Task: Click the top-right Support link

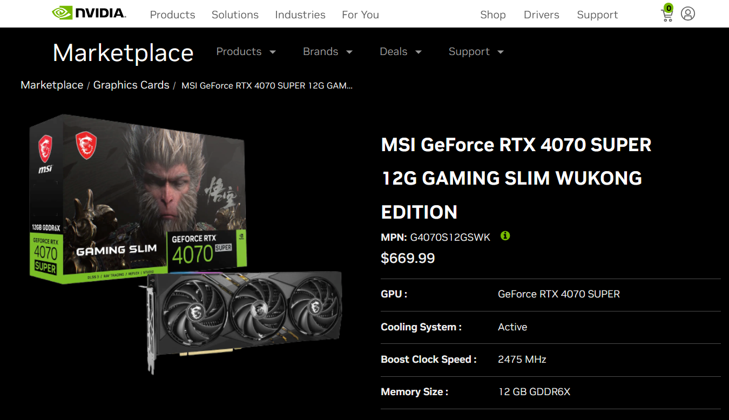Action: tap(597, 15)
